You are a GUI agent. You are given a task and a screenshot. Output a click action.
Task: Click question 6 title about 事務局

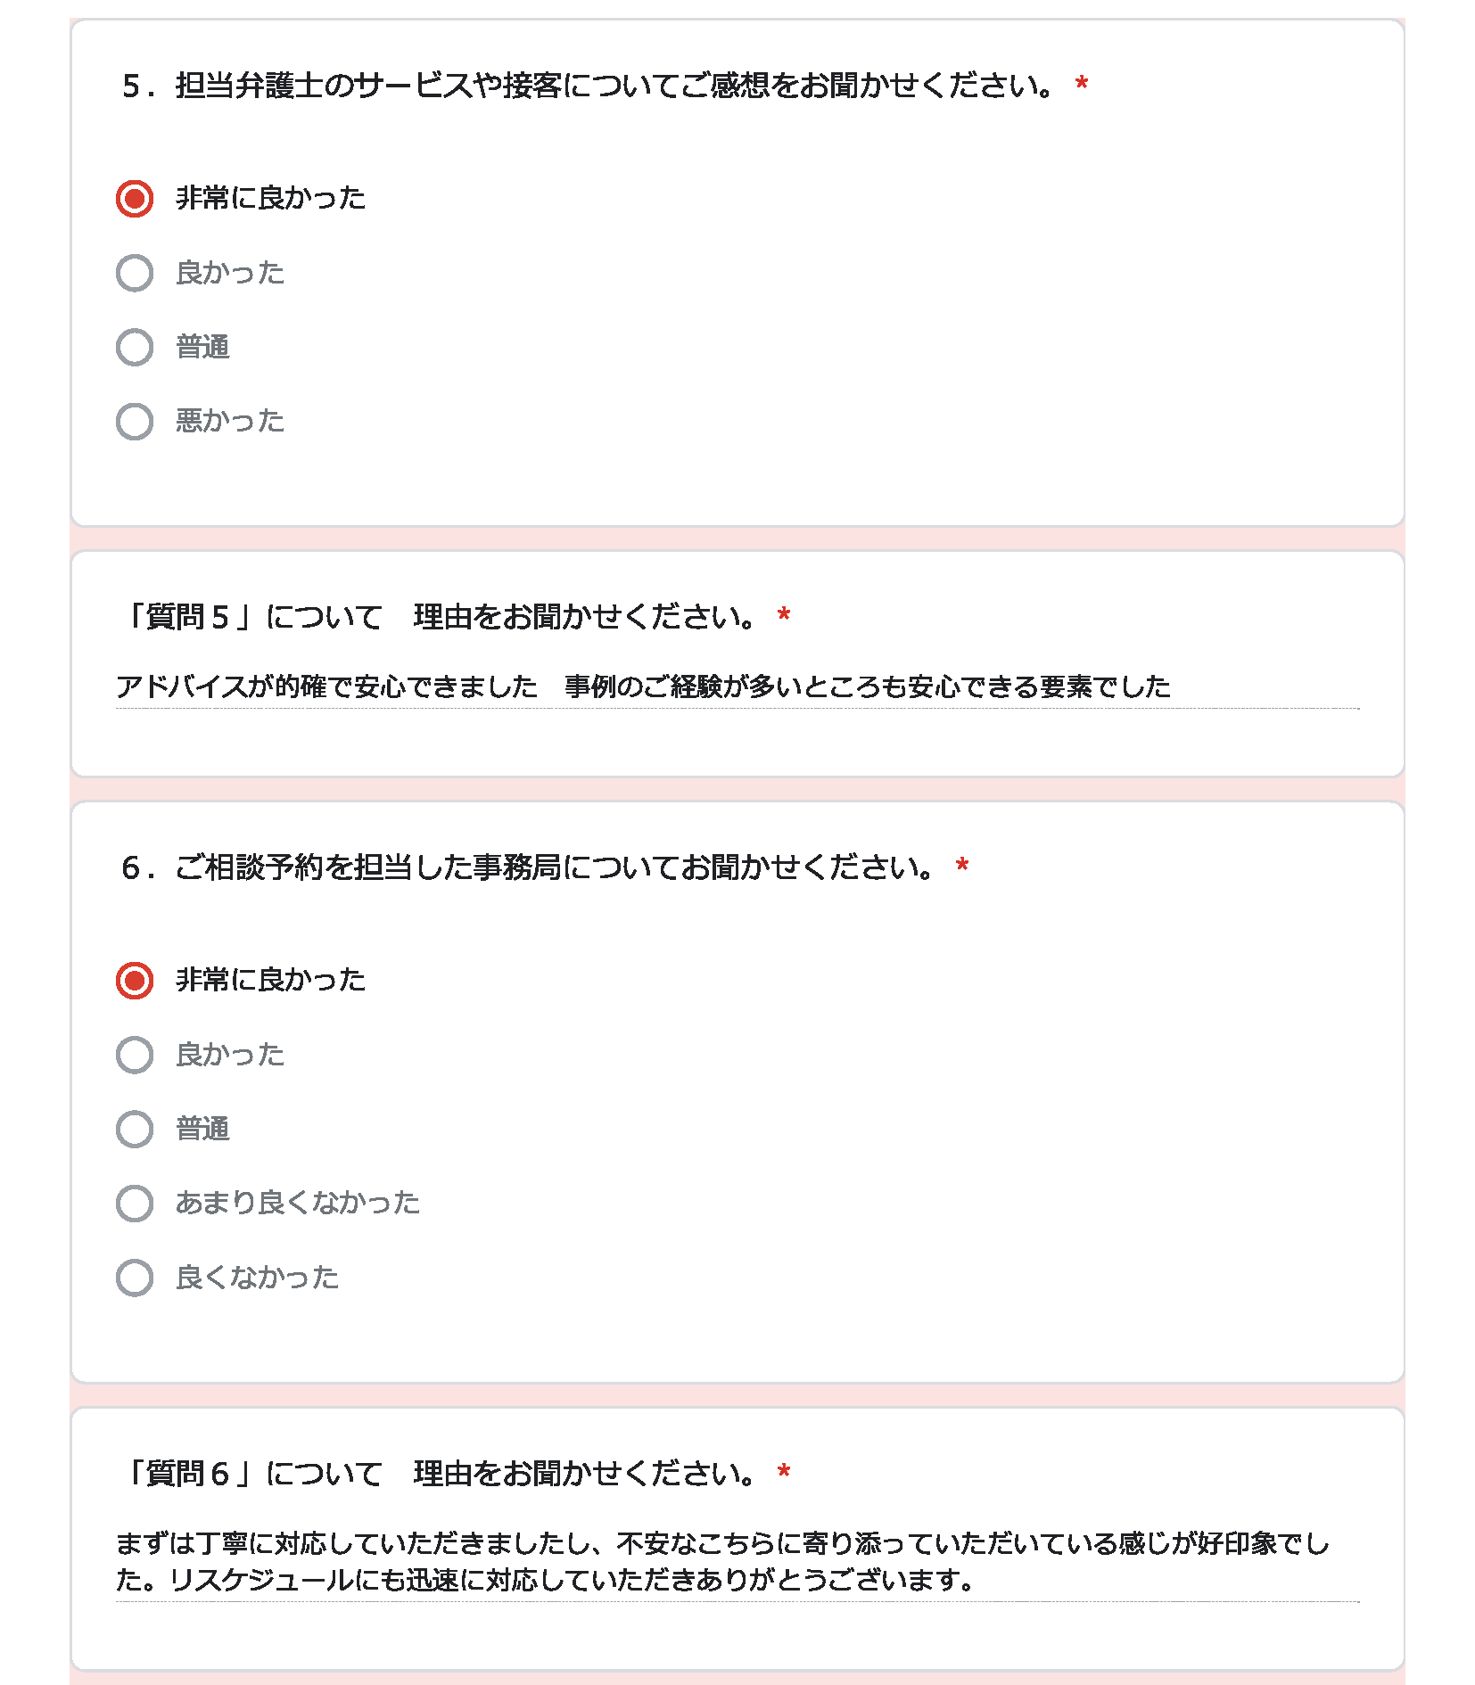[529, 867]
